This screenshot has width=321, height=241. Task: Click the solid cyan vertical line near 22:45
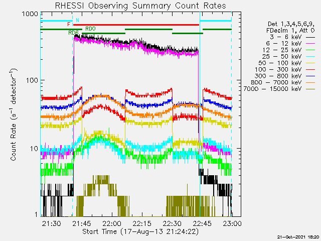point(200,114)
